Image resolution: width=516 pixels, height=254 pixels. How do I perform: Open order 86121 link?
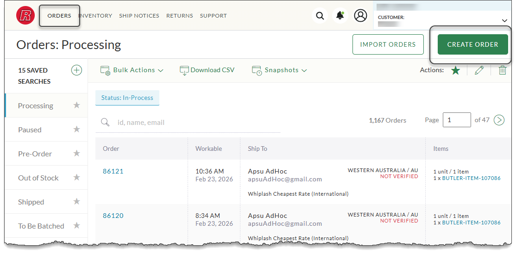(x=113, y=171)
